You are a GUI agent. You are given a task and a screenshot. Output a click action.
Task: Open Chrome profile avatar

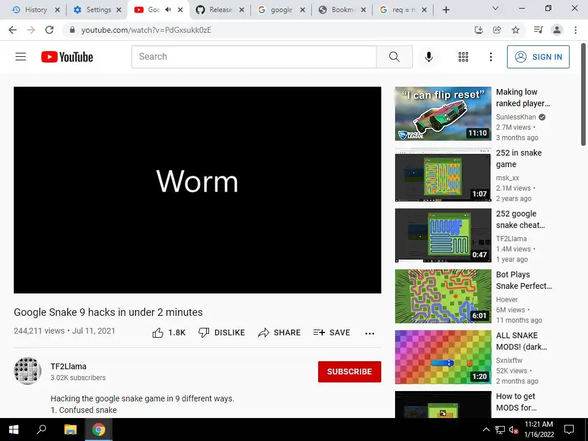pos(557,30)
